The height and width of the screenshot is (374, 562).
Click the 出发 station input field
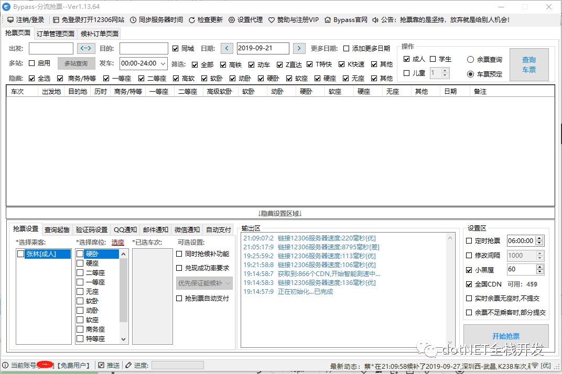point(51,48)
